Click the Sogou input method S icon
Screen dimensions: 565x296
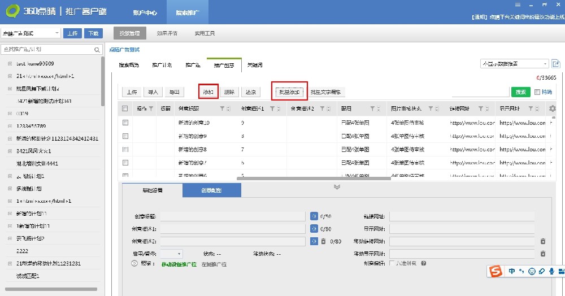(x=496, y=271)
